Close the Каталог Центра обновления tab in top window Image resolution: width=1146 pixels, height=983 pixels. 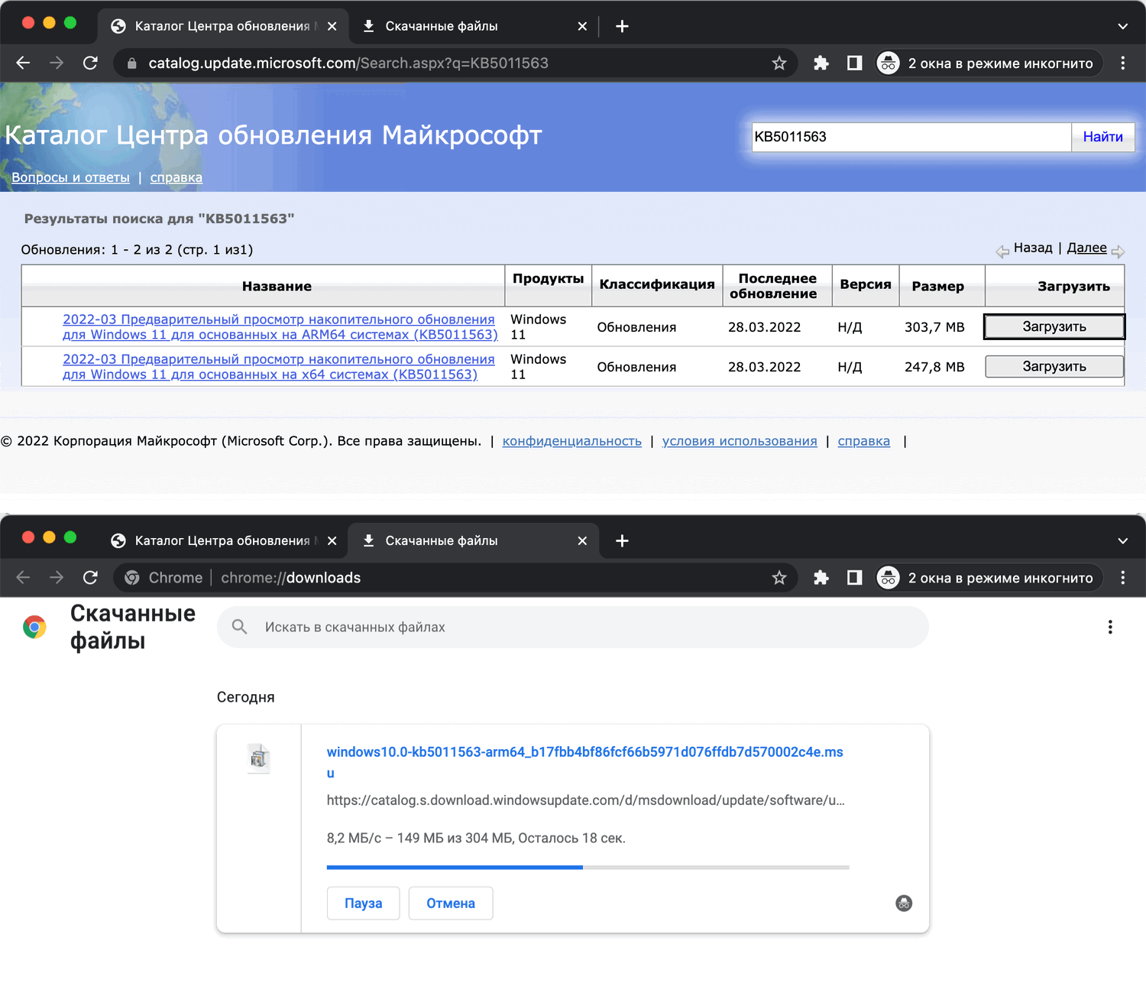pyautogui.click(x=332, y=26)
